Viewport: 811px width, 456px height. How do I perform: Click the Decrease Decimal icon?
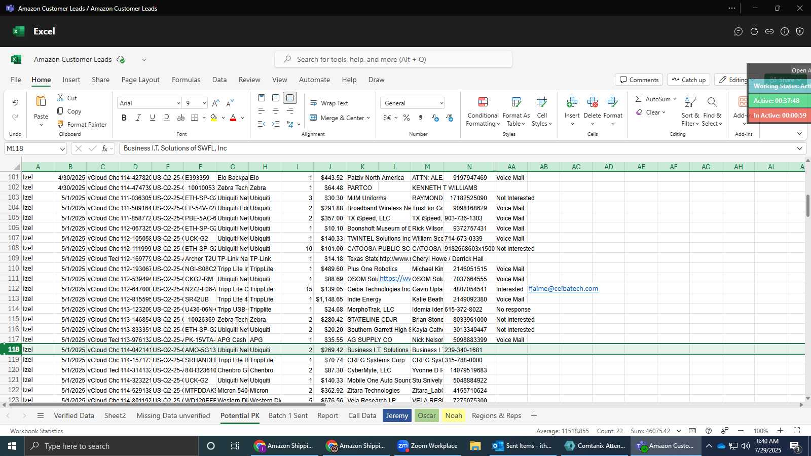[x=450, y=118]
